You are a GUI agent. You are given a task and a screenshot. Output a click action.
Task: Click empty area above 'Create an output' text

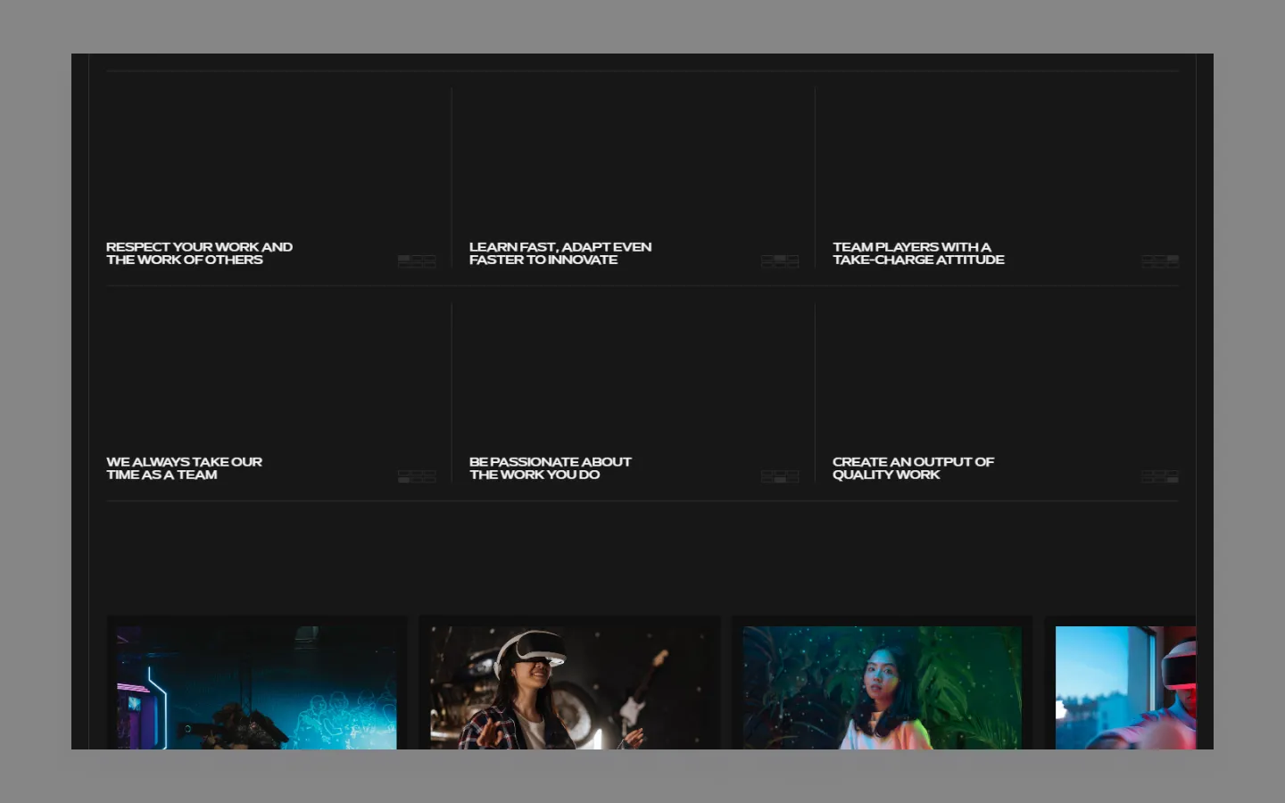coord(995,375)
